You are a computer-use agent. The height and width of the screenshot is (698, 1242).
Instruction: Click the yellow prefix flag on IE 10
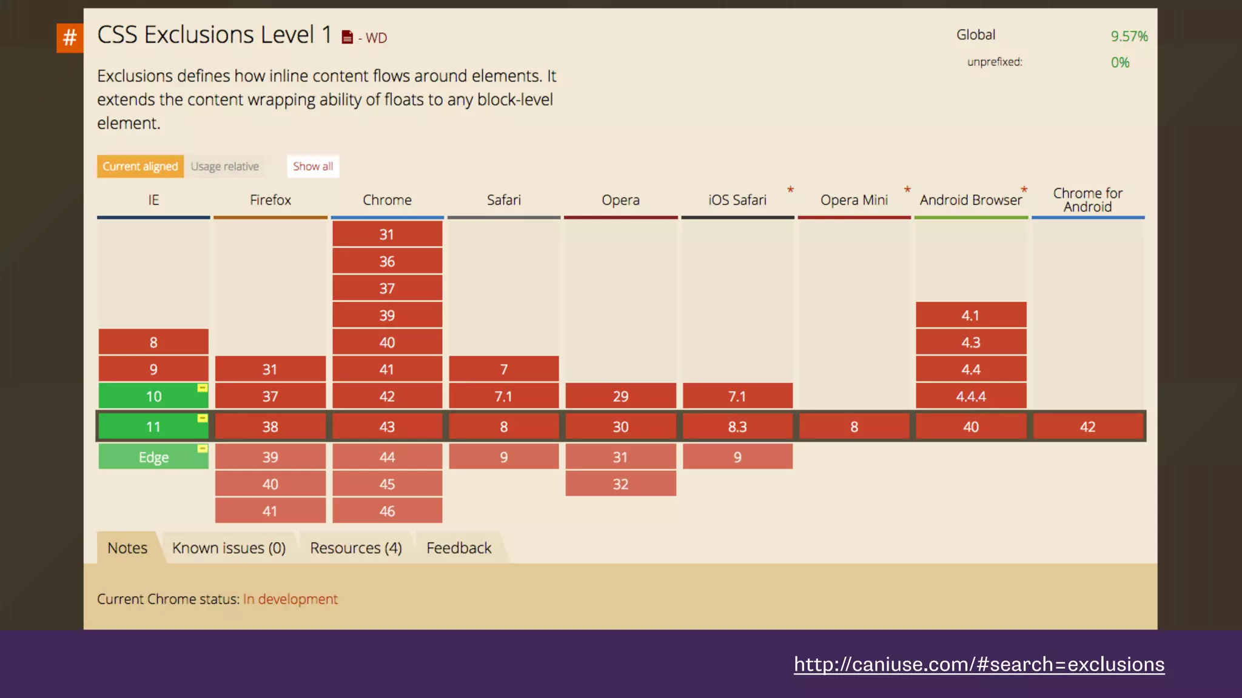[203, 388]
